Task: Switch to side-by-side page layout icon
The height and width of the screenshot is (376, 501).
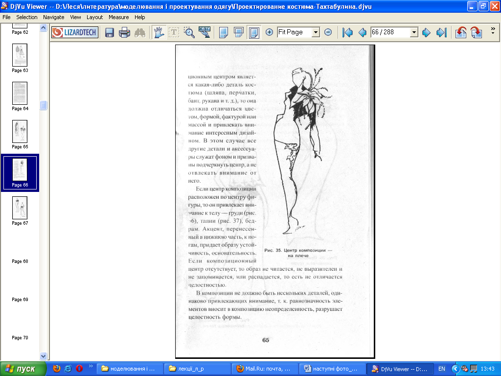Action: 254,32
